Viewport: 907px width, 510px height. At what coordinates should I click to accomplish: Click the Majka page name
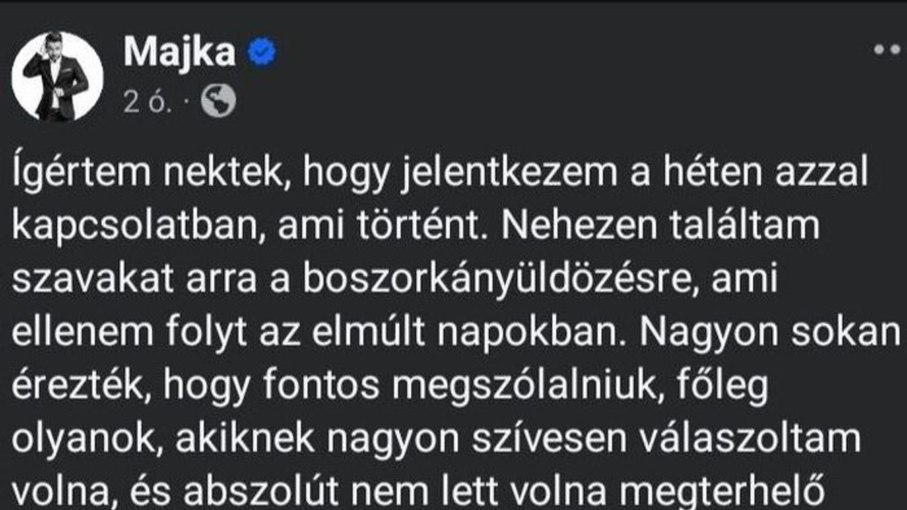pyautogui.click(x=180, y=53)
